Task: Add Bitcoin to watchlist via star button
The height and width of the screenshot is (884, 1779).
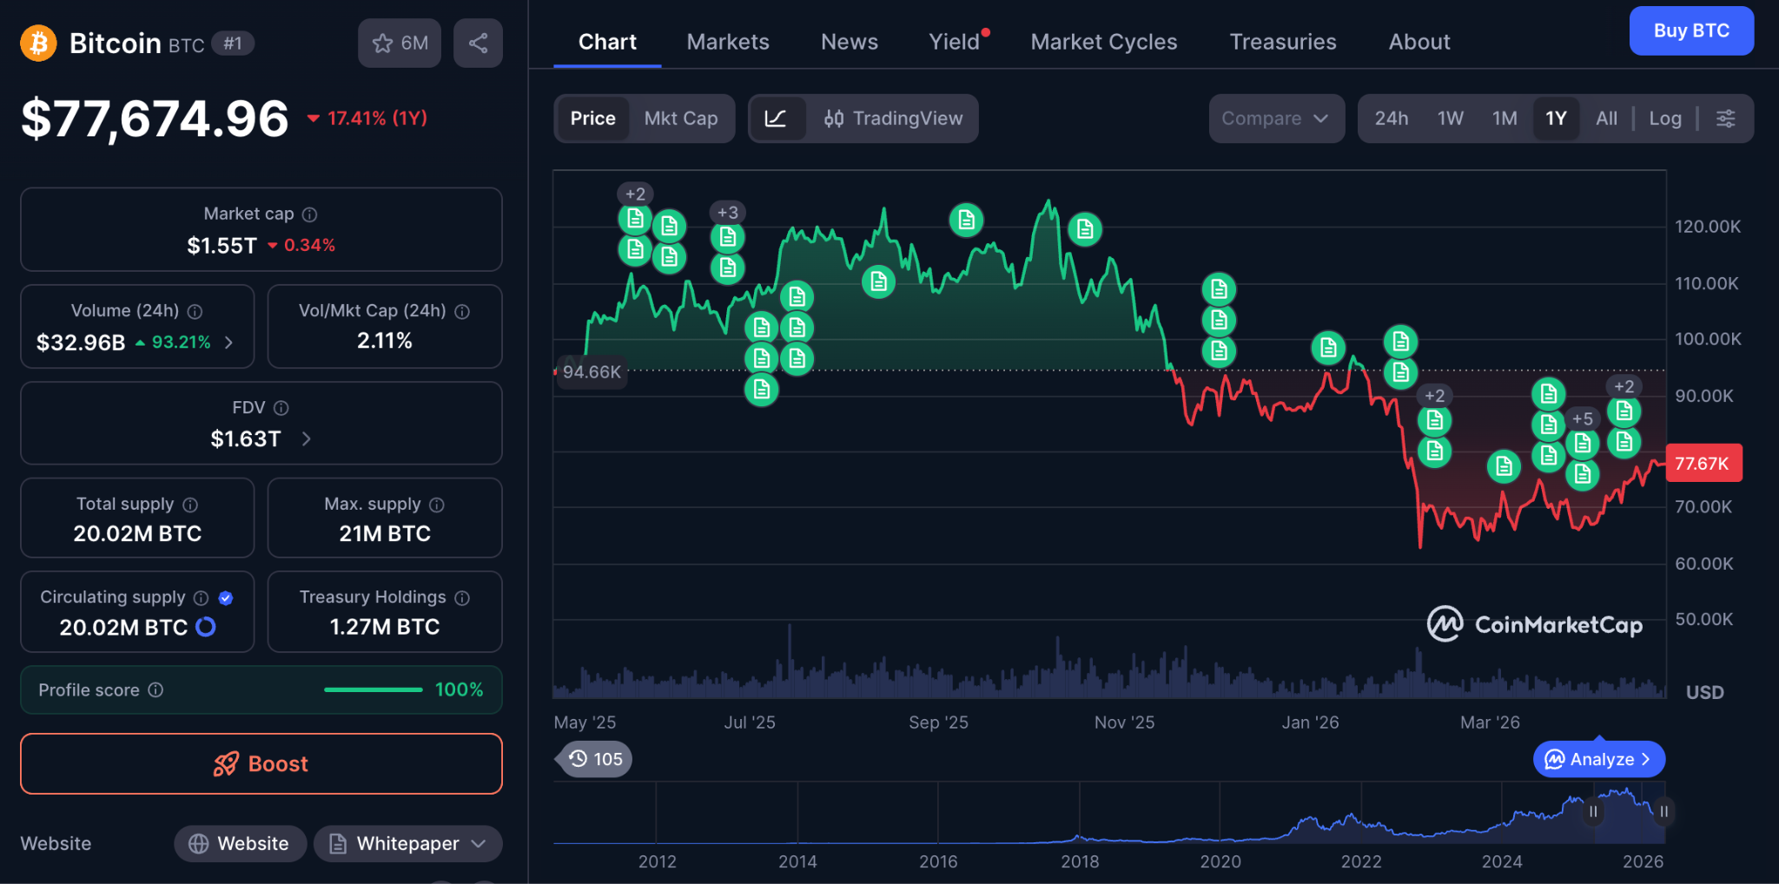Action: click(x=400, y=43)
